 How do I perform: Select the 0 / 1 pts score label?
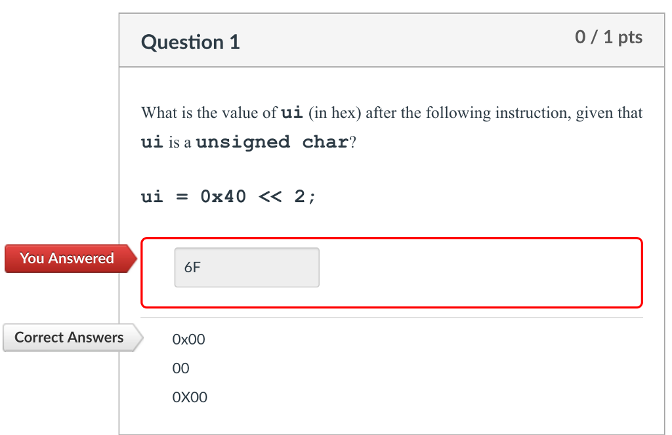pyautogui.click(x=609, y=37)
